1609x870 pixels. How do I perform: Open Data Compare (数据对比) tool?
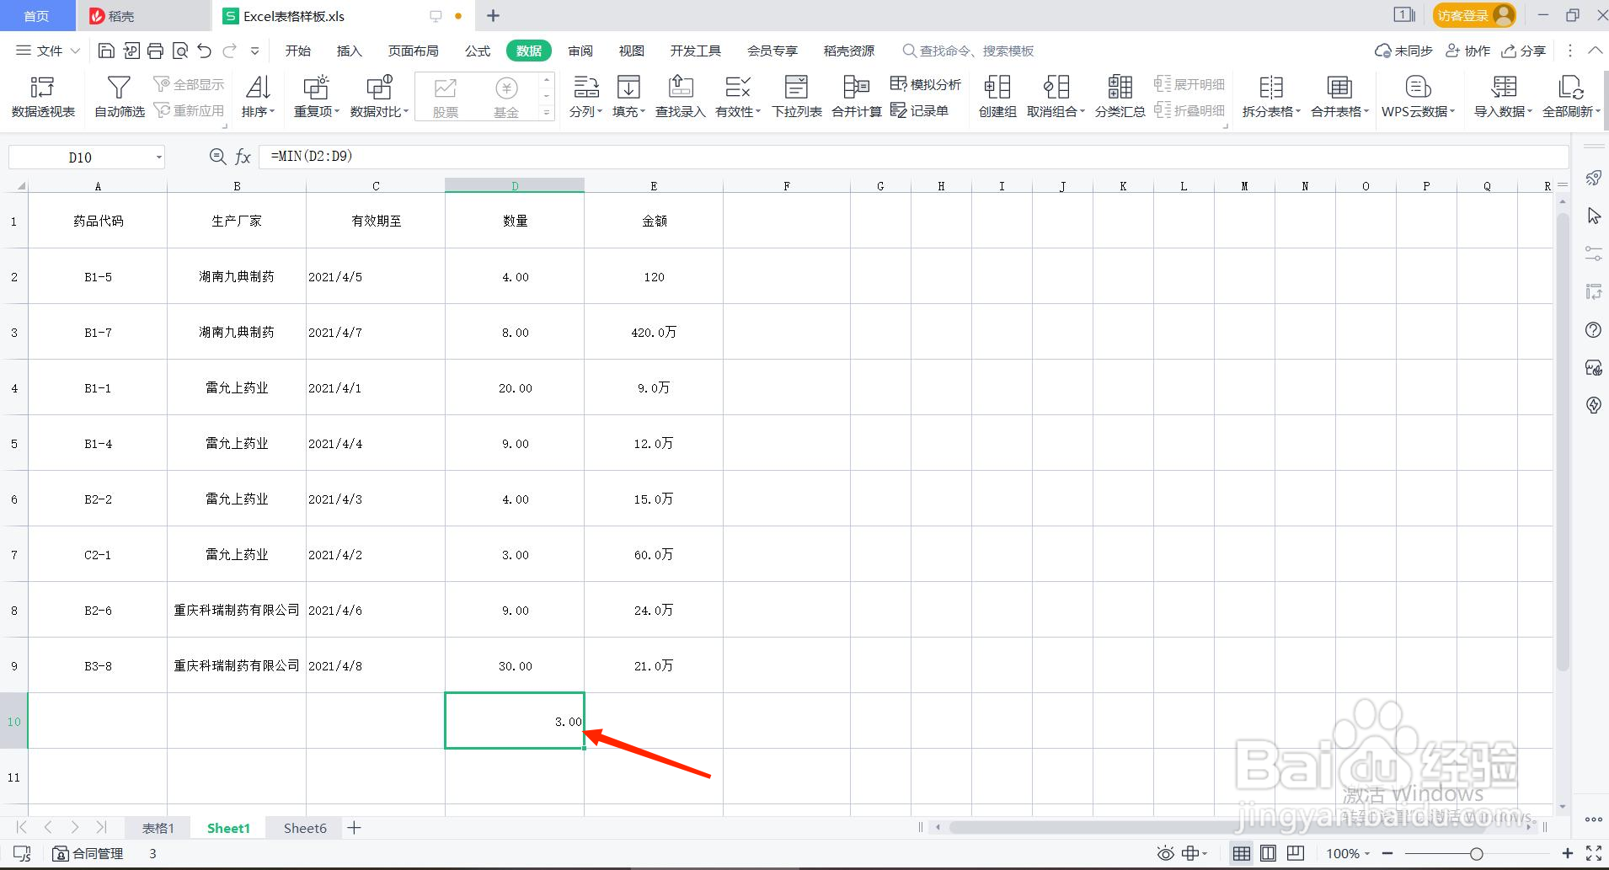(379, 96)
